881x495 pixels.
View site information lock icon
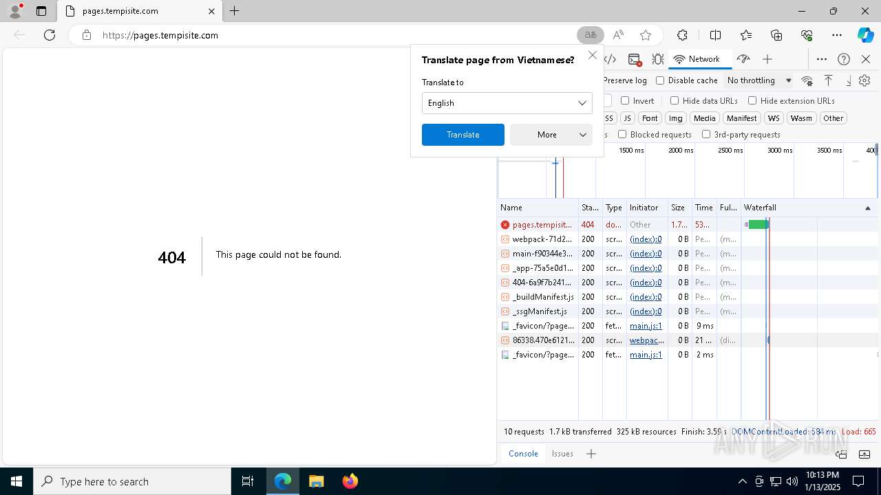pos(86,35)
